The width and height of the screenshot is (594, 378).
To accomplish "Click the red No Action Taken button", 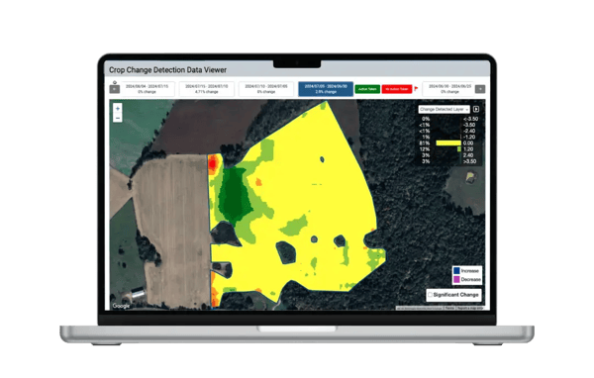I will click(397, 89).
